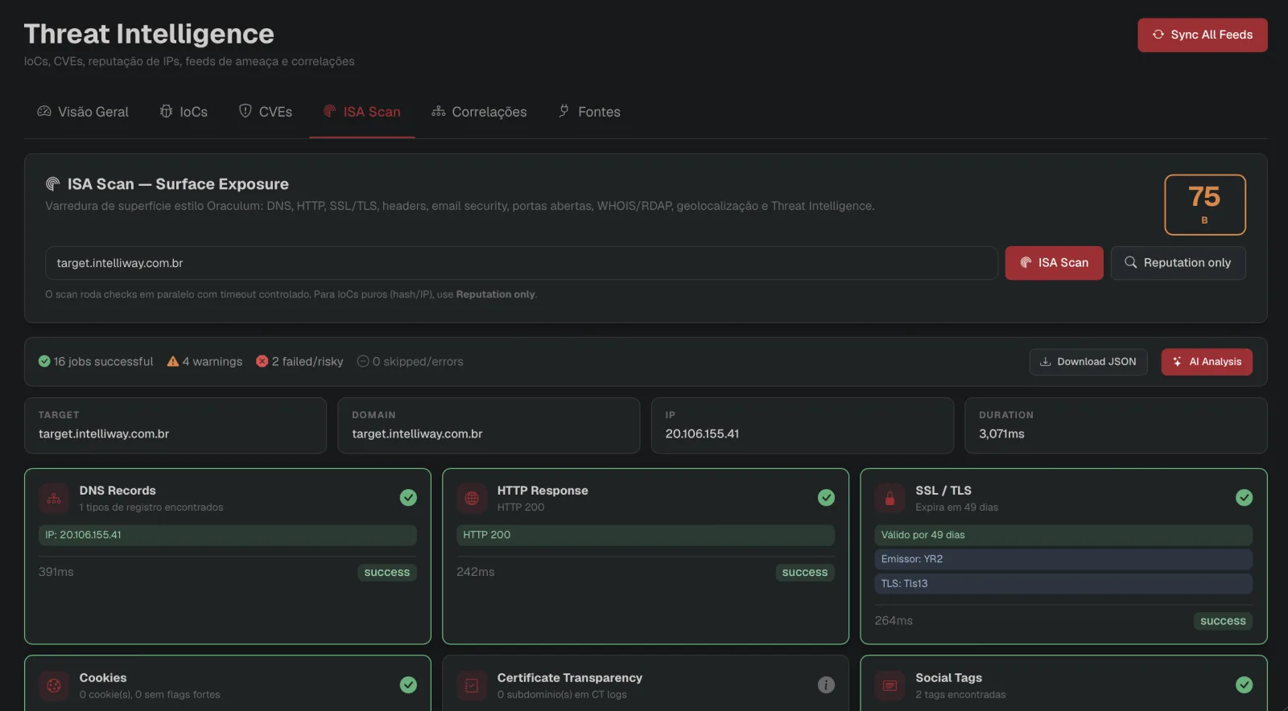Click the dashboard icon on Visão Geral tab
This screenshot has height=711, width=1288.
click(44, 111)
